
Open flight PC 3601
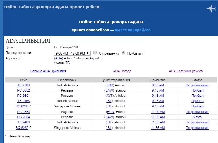24,96
